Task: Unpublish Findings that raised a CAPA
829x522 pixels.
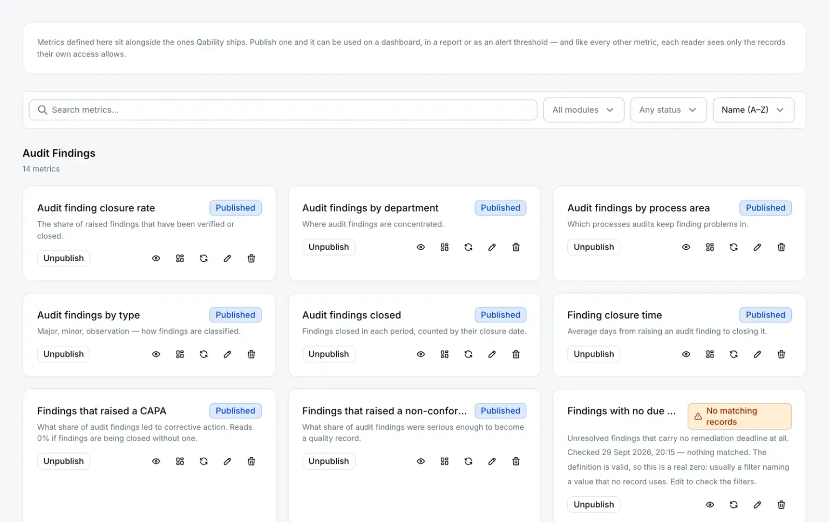Action: [x=64, y=461]
